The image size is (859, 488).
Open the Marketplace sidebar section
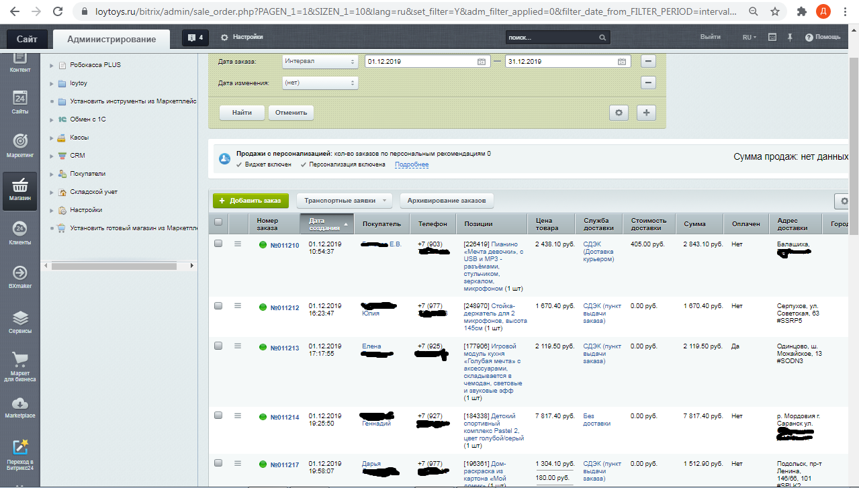[20, 407]
